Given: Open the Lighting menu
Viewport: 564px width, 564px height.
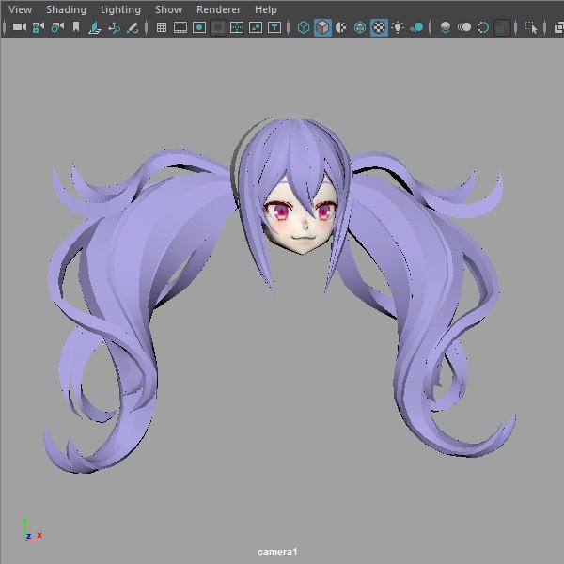Looking at the screenshot, I should pos(120,9).
